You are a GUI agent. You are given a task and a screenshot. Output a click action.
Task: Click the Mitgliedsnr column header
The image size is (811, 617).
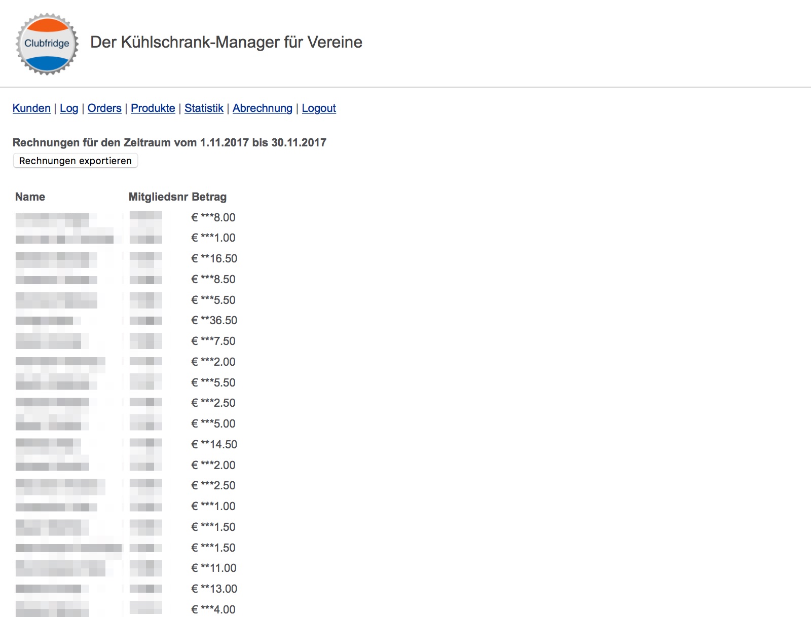coord(158,197)
